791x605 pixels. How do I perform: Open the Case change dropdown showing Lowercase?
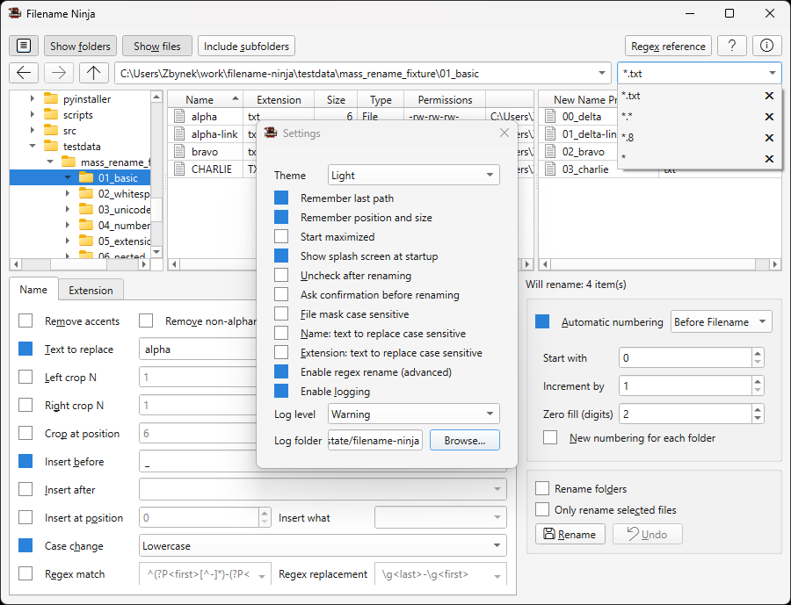pyautogui.click(x=323, y=545)
